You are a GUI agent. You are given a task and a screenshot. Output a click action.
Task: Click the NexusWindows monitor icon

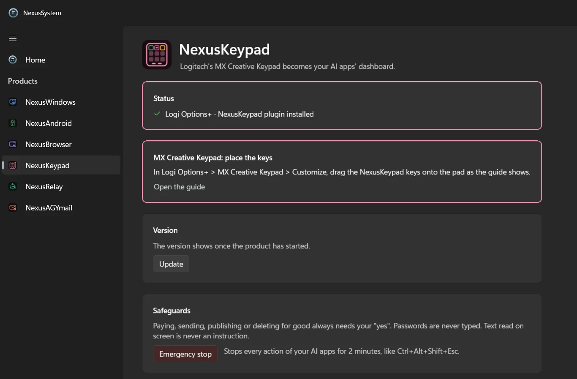click(x=13, y=102)
